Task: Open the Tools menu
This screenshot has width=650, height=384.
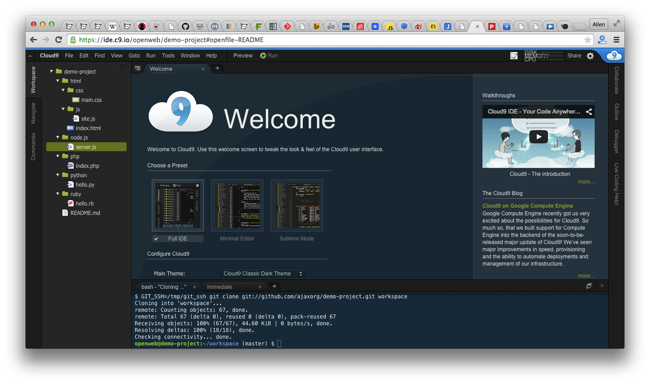Action: click(168, 56)
